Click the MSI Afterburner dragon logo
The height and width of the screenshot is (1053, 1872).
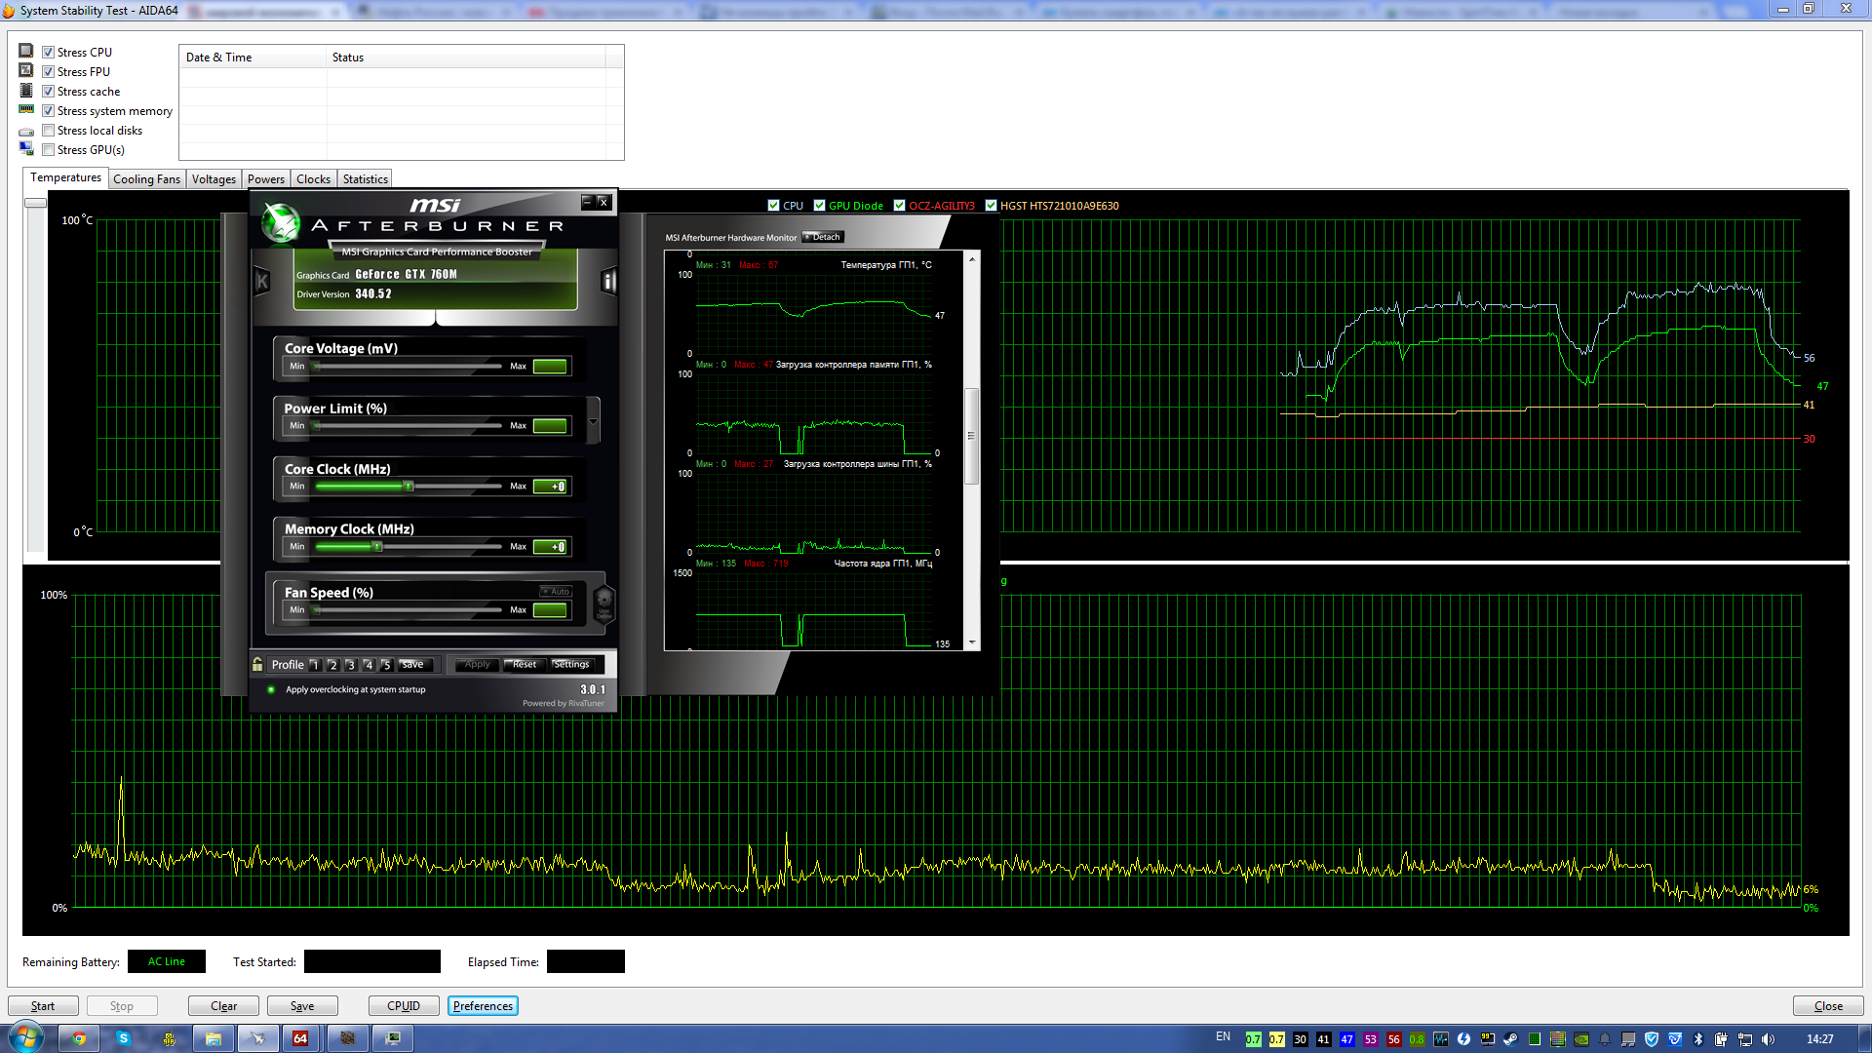click(281, 223)
